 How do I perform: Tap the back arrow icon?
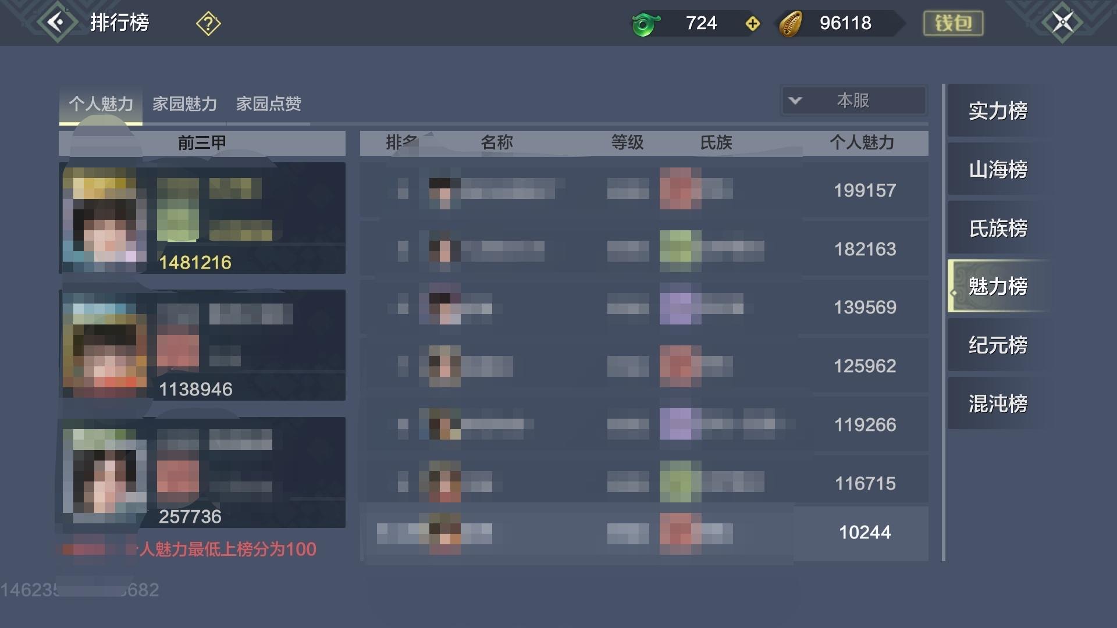[x=57, y=23]
